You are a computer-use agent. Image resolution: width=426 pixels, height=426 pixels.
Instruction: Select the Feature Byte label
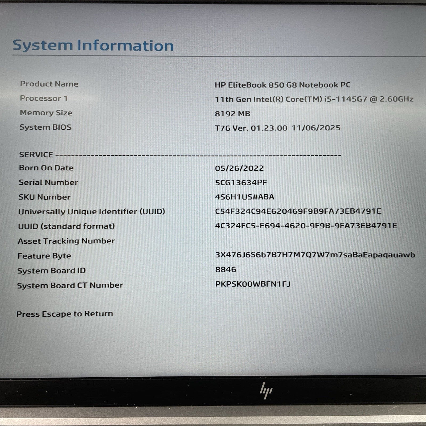[44, 256]
